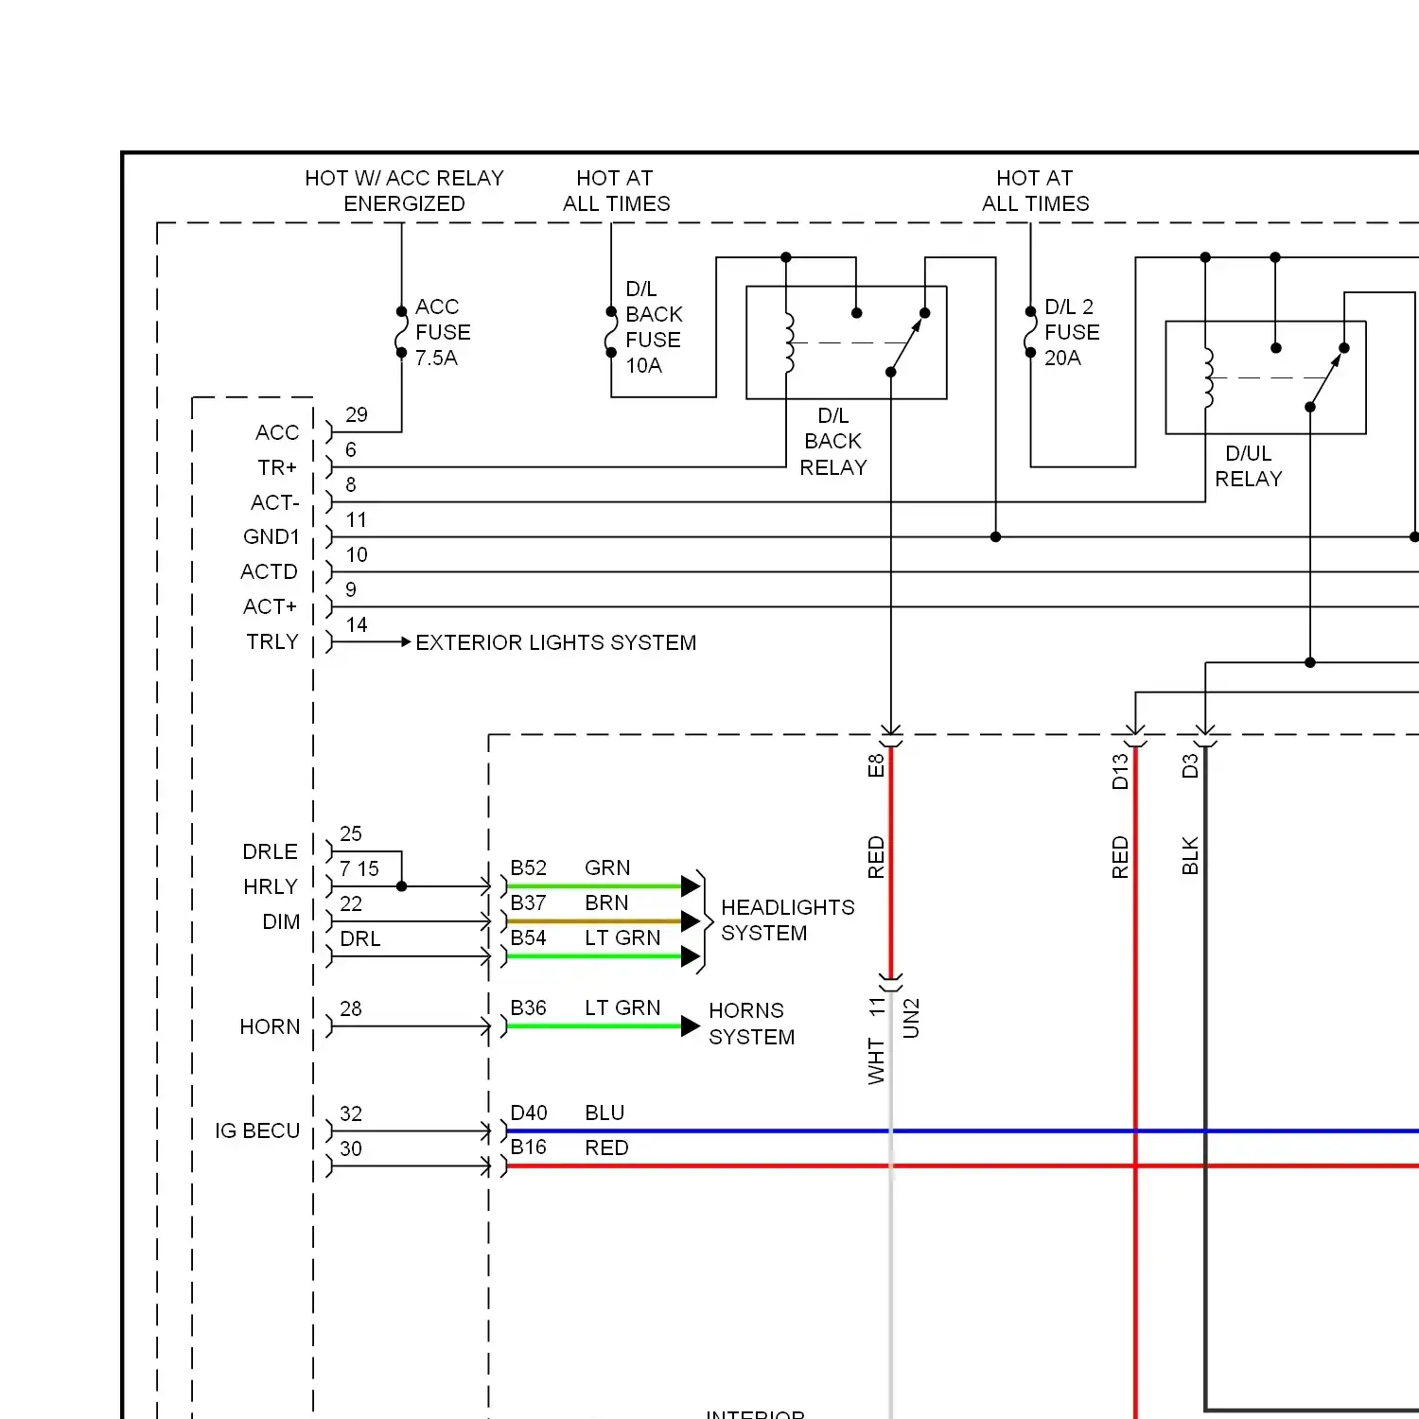Click the D/L BACK RELAY switch contact arm
Screen dimensions: 1419x1419
(x=905, y=345)
